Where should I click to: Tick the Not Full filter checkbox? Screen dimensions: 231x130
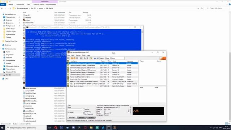pyautogui.click(x=84, y=109)
